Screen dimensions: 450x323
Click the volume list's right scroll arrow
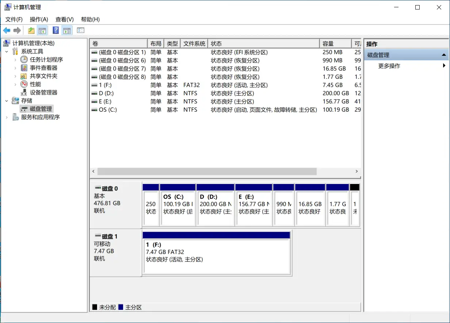click(x=357, y=171)
